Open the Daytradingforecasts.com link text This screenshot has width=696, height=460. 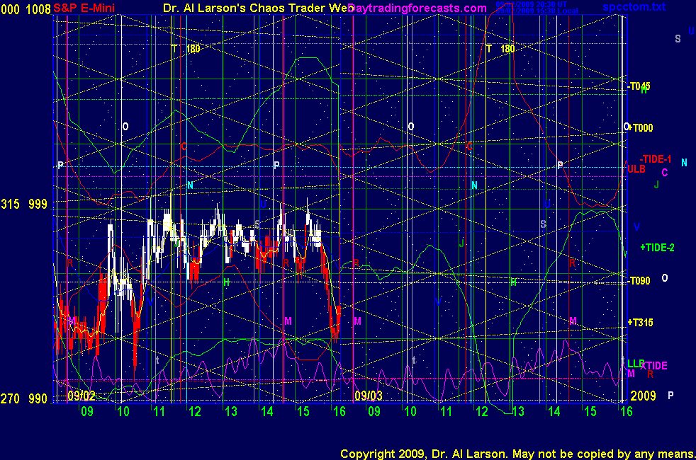417,8
